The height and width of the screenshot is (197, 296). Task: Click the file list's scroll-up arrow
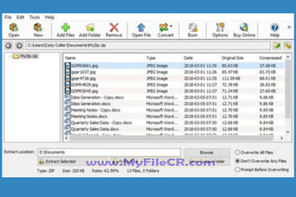(x=288, y=57)
